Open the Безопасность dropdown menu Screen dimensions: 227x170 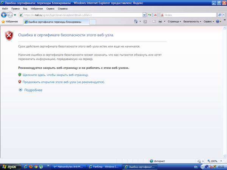[192, 22]
